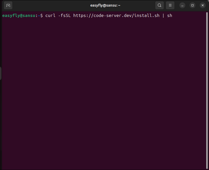This screenshot has width=209, height=170.
Task: Click the word curl in the command
Action: click(x=50, y=15)
